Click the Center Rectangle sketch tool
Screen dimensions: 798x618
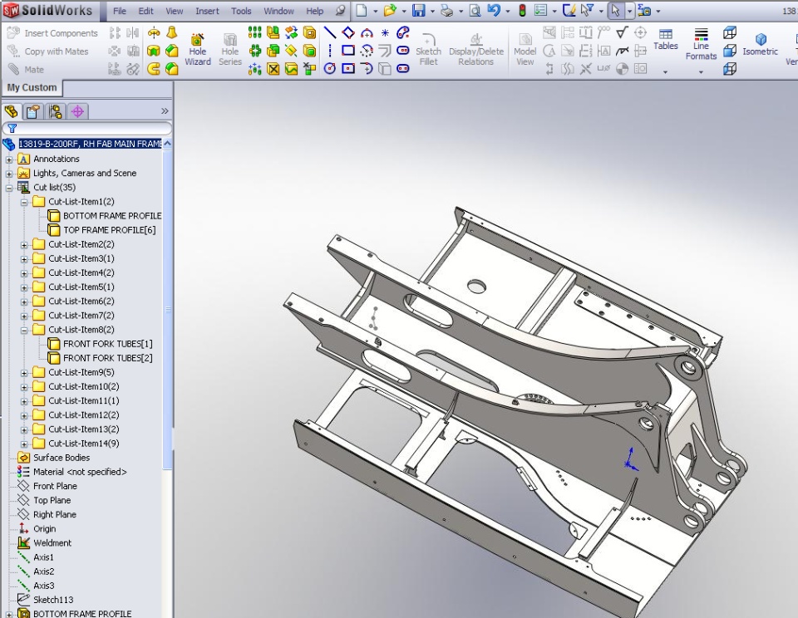pos(348,68)
